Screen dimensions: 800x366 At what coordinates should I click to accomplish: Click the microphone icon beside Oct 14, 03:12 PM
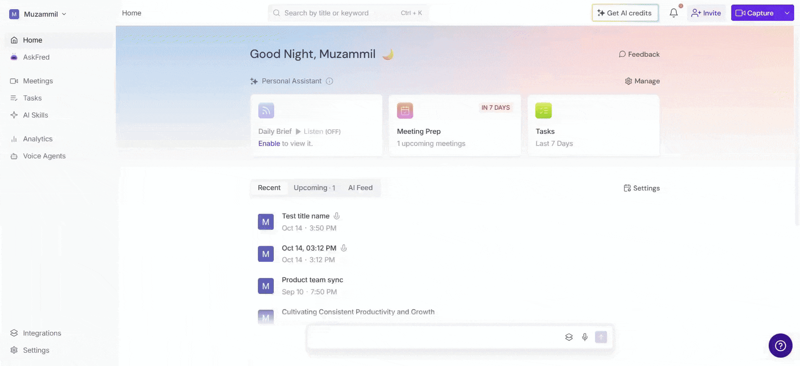344,248
